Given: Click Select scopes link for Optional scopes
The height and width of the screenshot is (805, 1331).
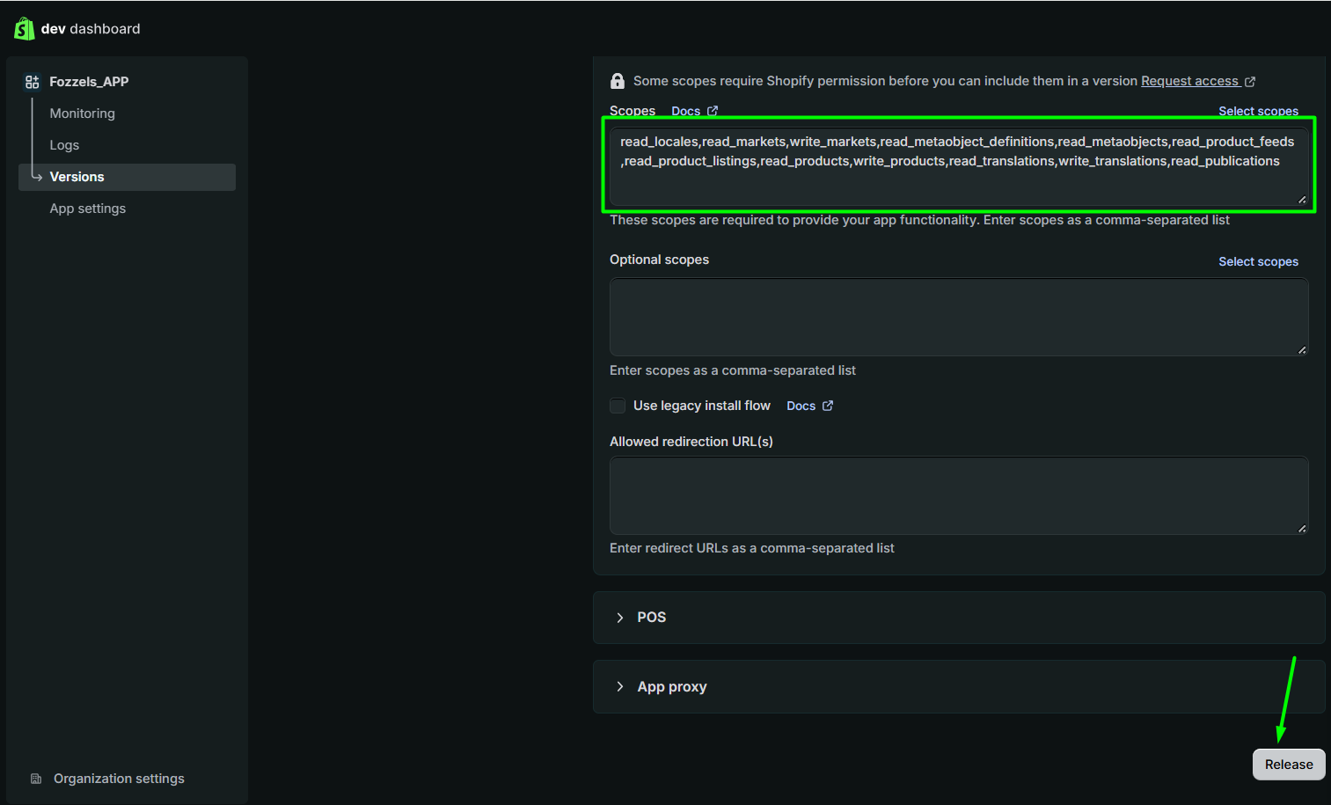Looking at the screenshot, I should (x=1258, y=261).
